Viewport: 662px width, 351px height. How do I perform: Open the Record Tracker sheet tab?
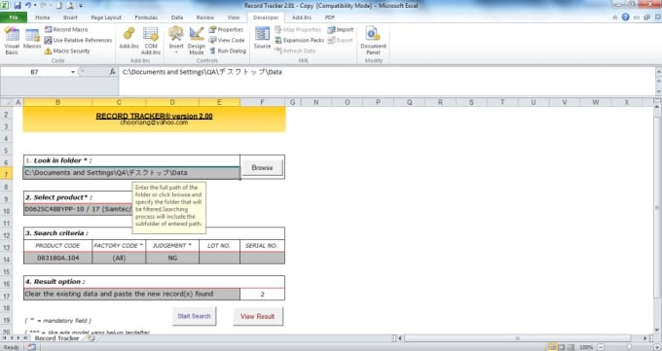point(56,338)
